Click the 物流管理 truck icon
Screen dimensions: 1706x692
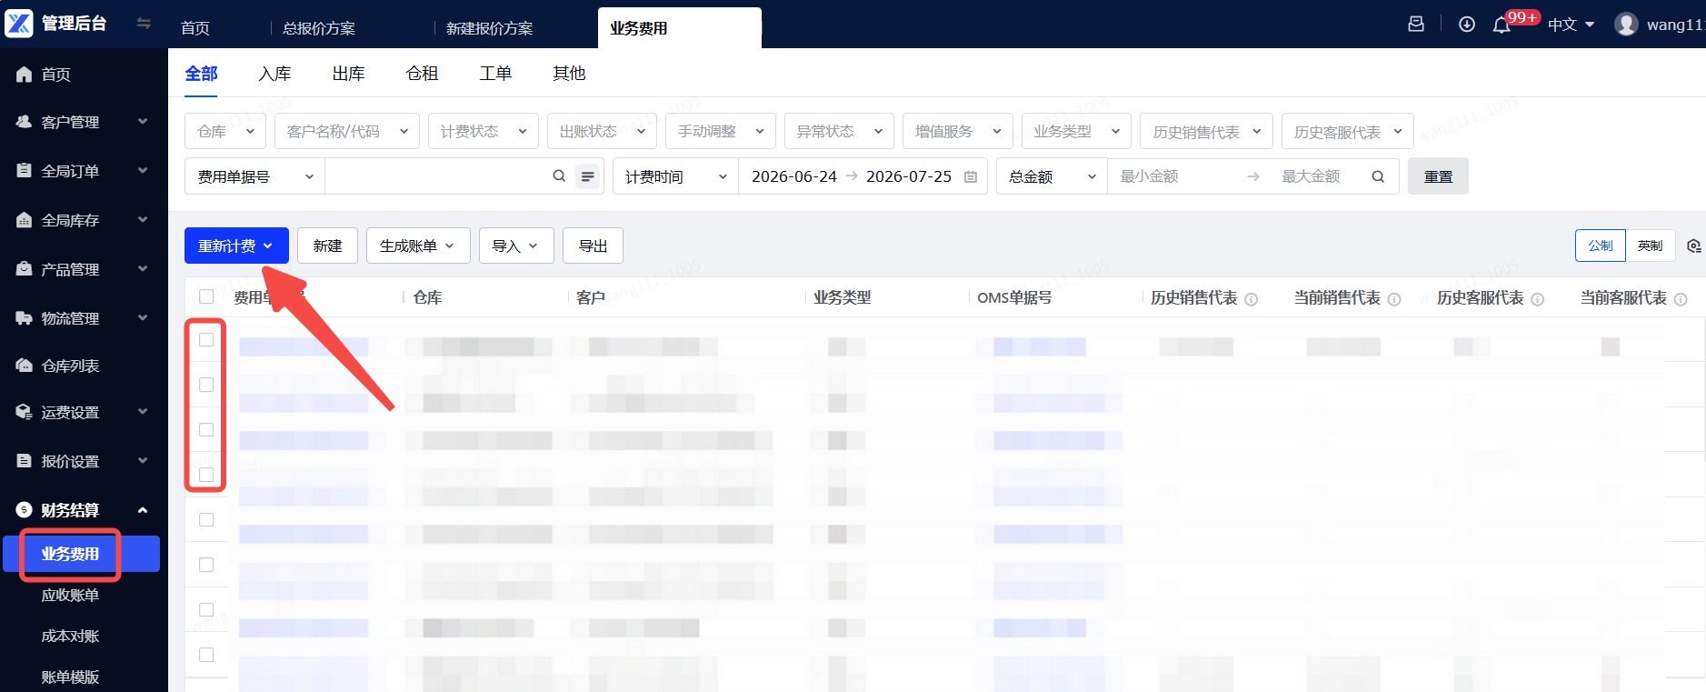point(25,318)
